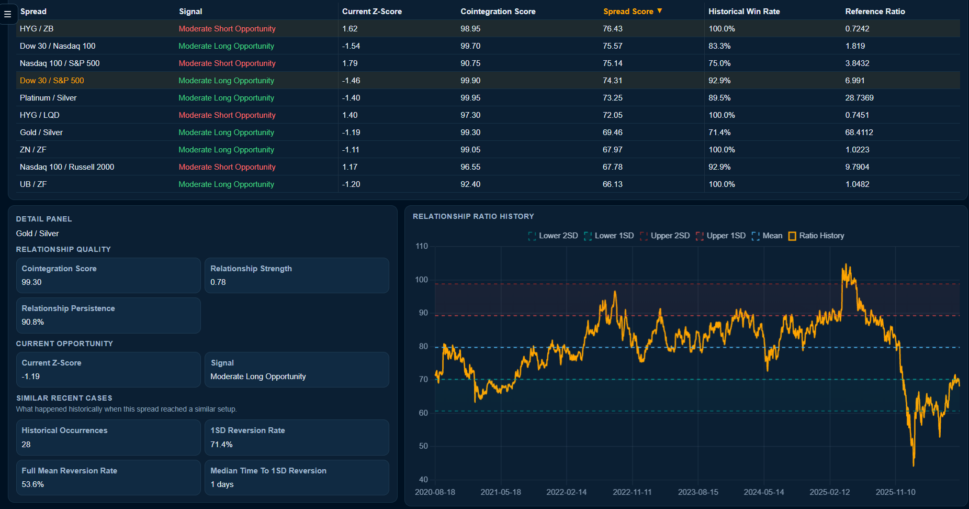This screenshot has height=509, width=969.
Task: Select the HYG / ZB spread row
Action: [x=488, y=29]
